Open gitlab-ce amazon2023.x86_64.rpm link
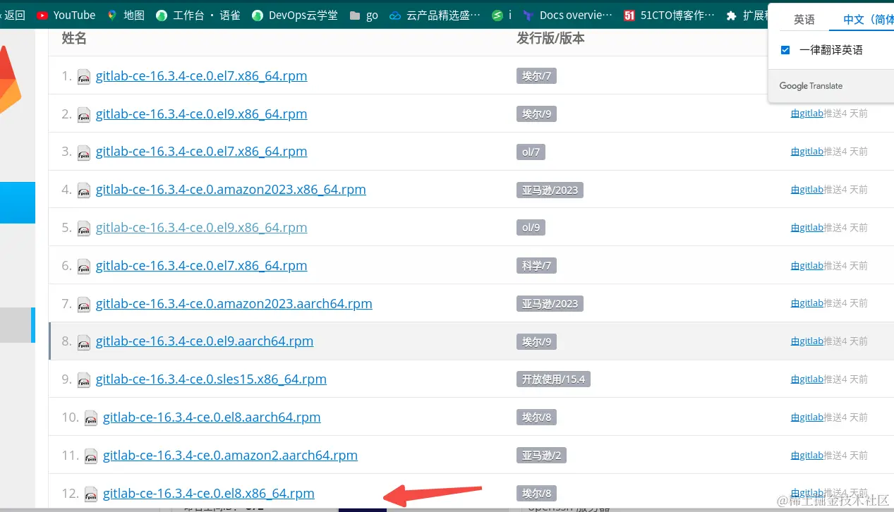 coord(231,190)
